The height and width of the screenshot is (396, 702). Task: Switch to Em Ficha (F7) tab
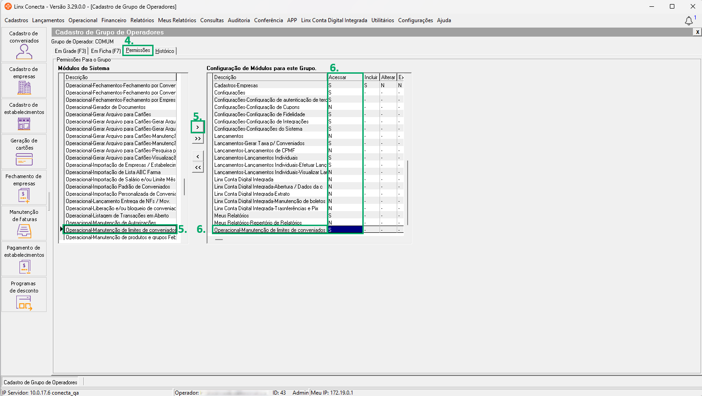pos(106,51)
